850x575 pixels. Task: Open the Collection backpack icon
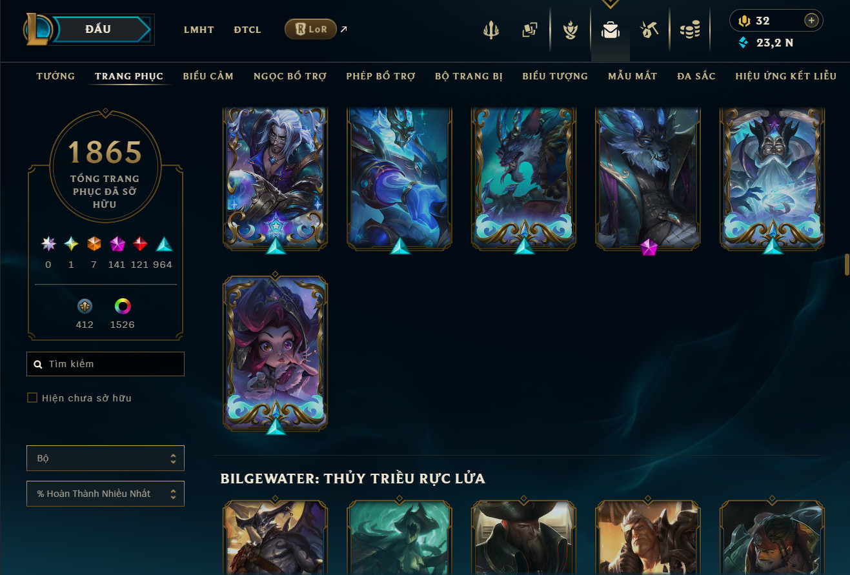[611, 30]
